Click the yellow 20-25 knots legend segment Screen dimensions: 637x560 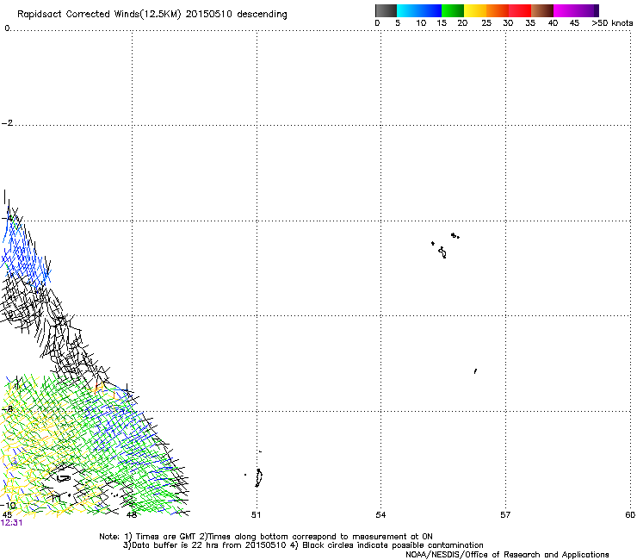click(475, 10)
